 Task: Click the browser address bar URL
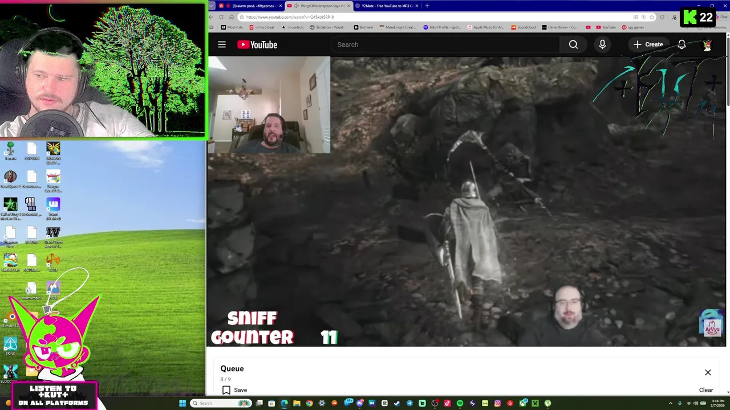[290, 17]
